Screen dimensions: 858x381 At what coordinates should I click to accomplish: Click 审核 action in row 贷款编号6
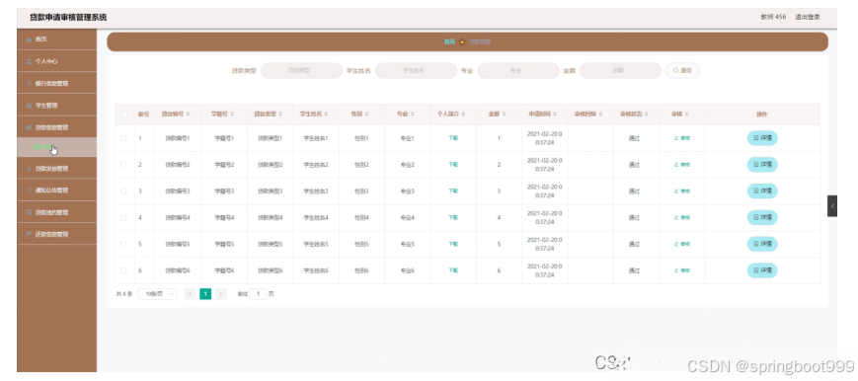(682, 270)
